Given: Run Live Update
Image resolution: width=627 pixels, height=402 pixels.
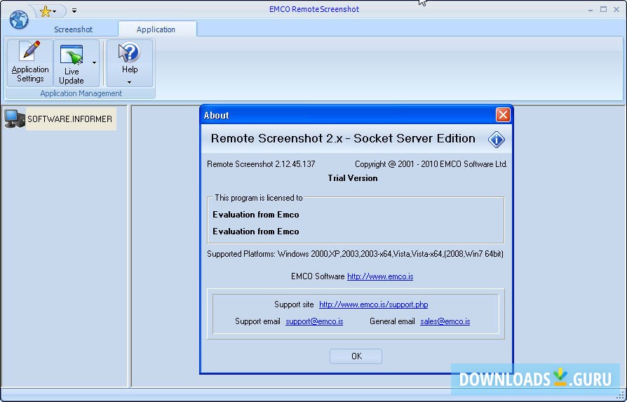Looking at the screenshot, I should pyautogui.click(x=72, y=63).
